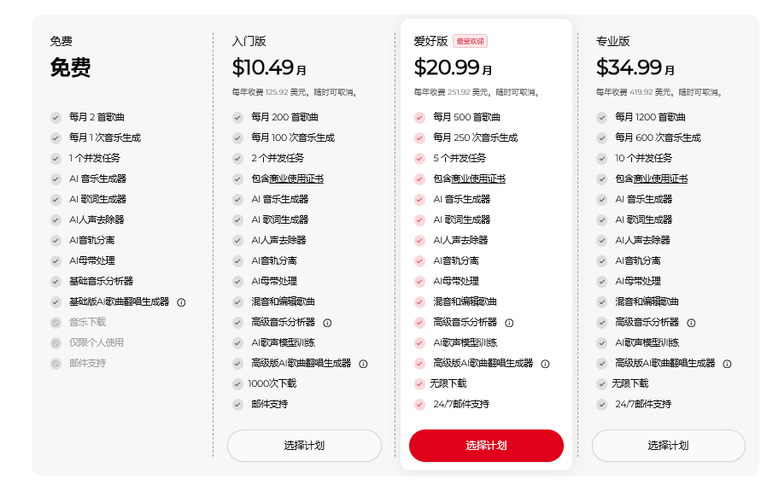
Task: Click info icon next to 专业版 高级音乐分析器
Action: pyautogui.click(x=691, y=323)
